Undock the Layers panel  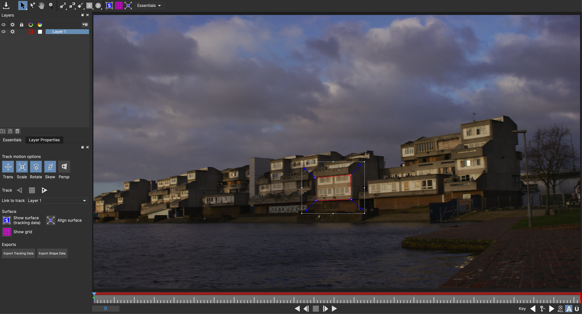coord(83,15)
